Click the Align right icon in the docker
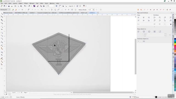 coord(149,18)
